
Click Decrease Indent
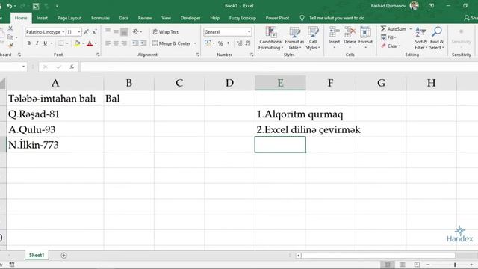tap(135, 43)
